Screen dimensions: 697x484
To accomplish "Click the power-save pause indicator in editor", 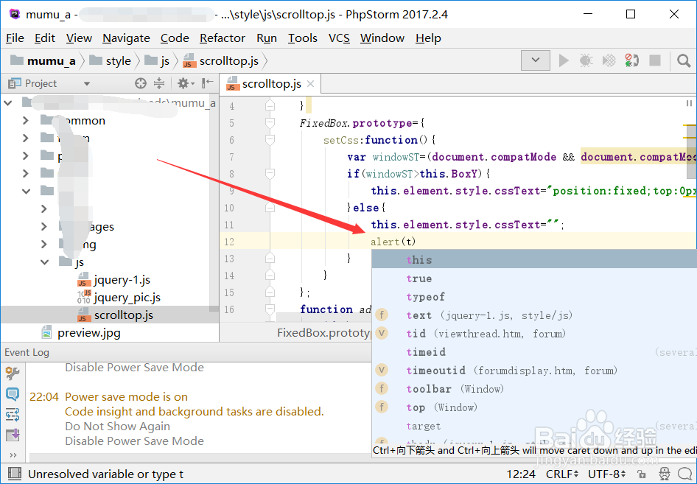I will (x=689, y=103).
